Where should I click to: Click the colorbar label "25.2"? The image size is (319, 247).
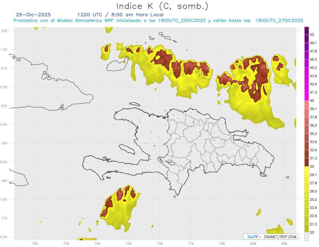pos(313,199)
